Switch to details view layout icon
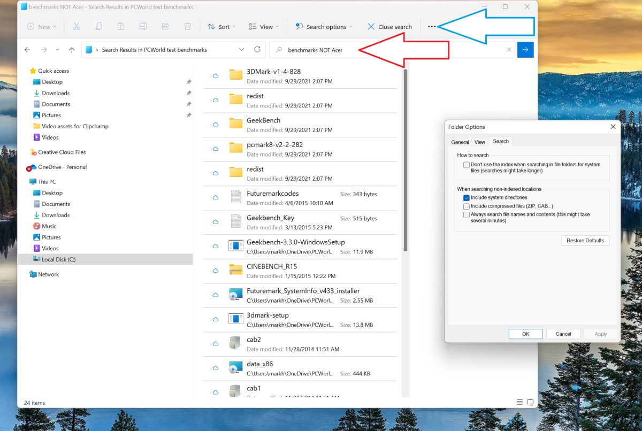Viewport: 642px width, 431px height. click(519, 402)
